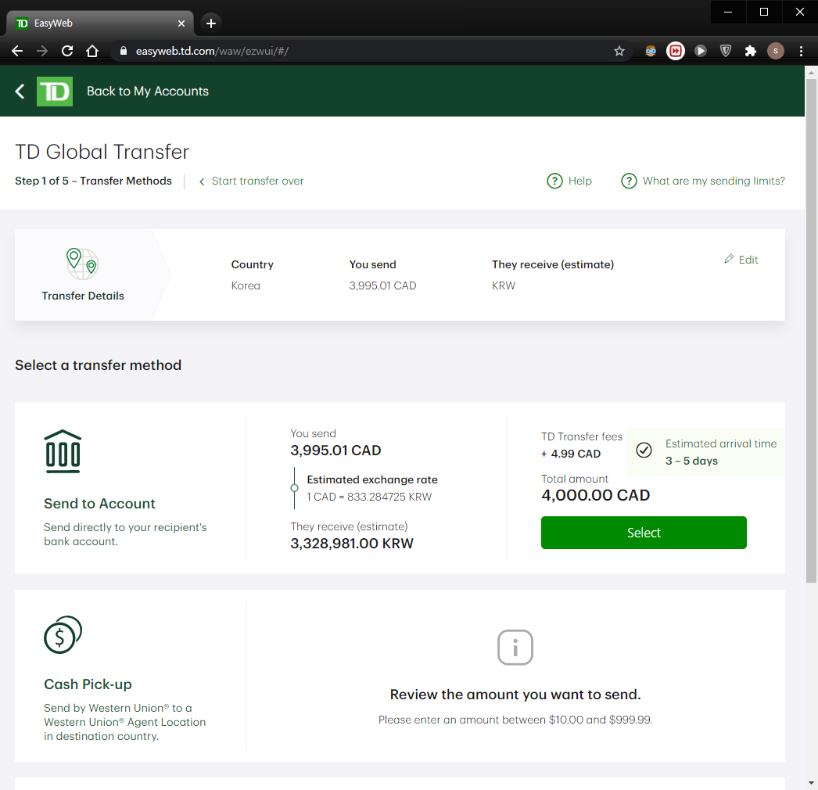Click the TD Global Transfer title
The height and width of the screenshot is (790, 818).
[102, 152]
